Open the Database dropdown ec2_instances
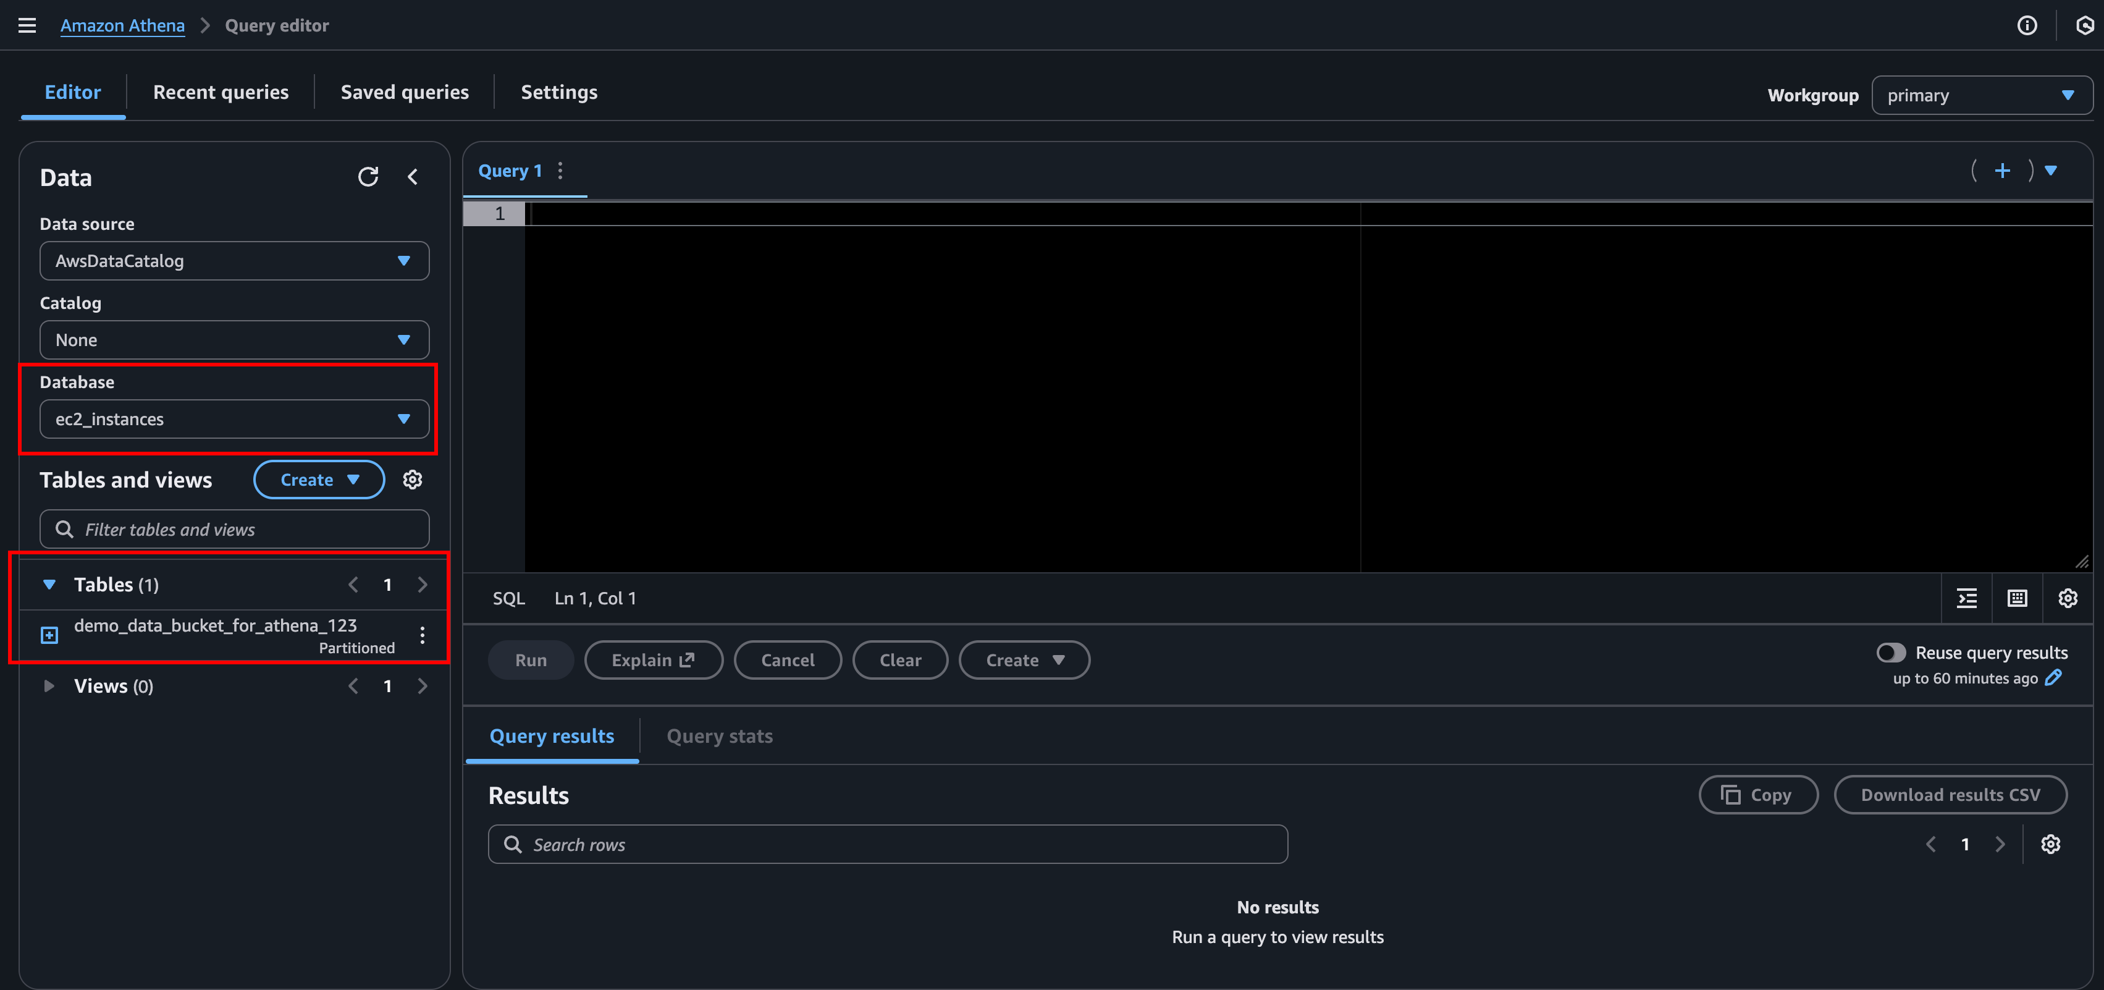Viewport: 2104px width, 990px height. click(234, 419)
